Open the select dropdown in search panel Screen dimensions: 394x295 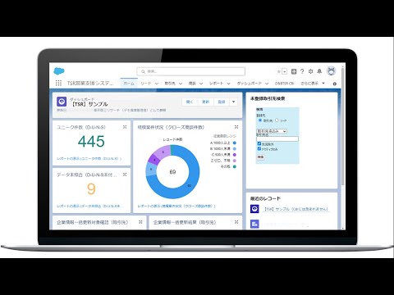[272, 131]
